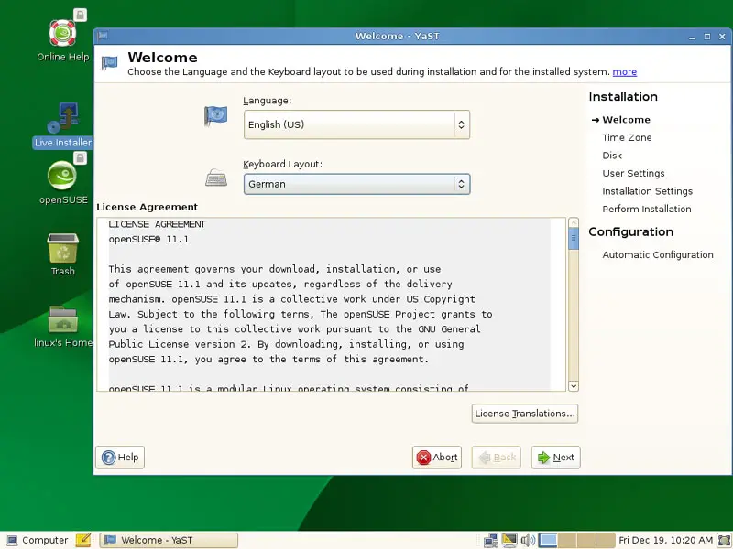Click the icon right of the clock
Viewport: 733px width, 549px height.
(724, 540)
